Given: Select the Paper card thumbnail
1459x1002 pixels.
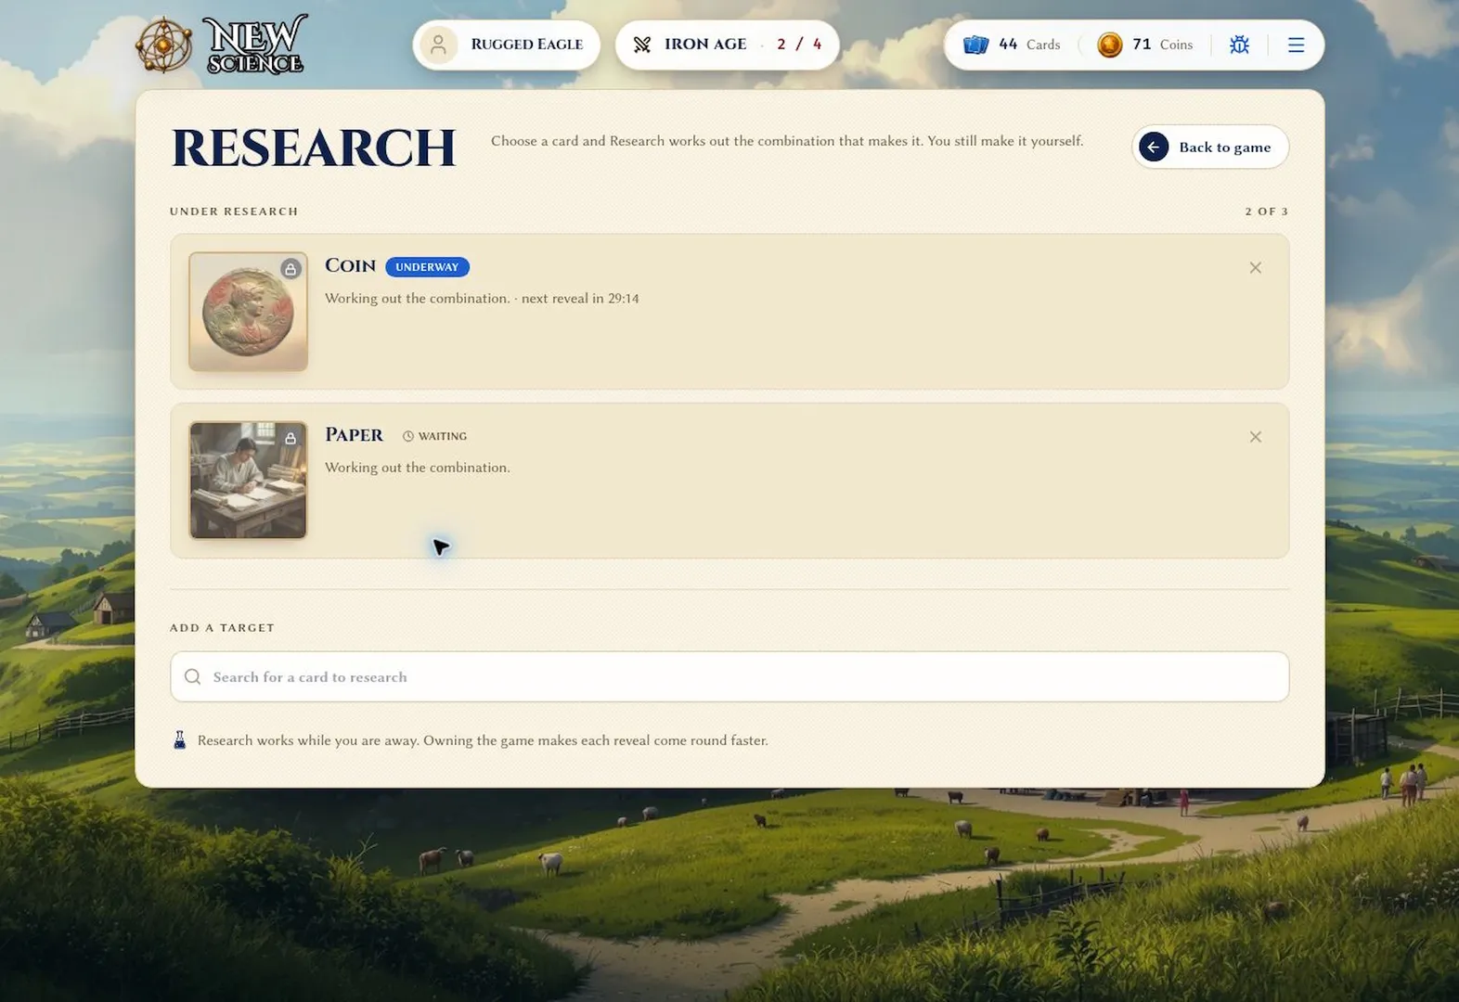Looking at the screenshot, I should coord(249,481).
